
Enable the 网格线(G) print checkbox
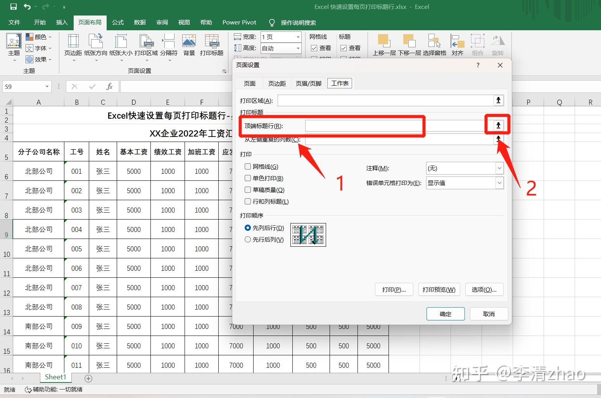point(248,166)
